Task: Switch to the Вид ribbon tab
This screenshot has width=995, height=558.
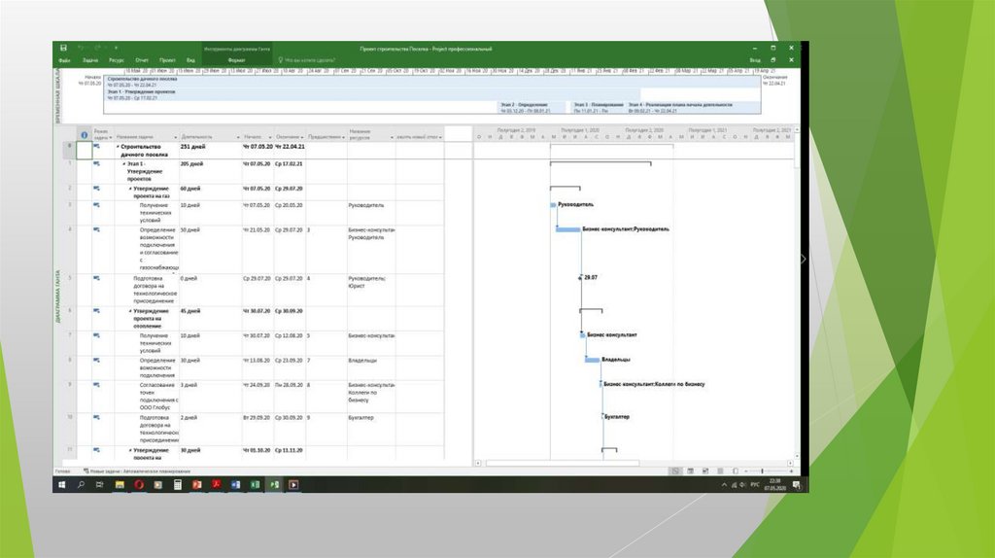Action: pos(190,59)
